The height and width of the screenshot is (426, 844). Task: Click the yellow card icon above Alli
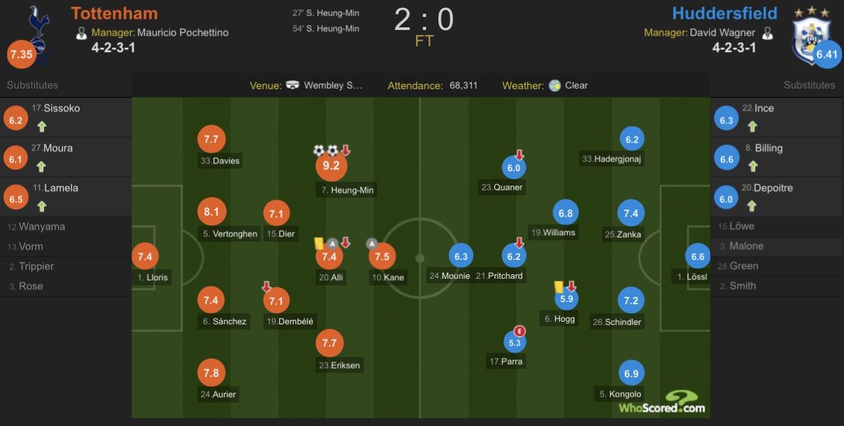(x=319, y=243)
